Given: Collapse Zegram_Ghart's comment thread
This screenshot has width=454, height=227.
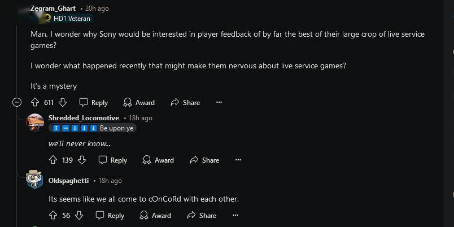Looking at the screenshot, I should point(17,102).
